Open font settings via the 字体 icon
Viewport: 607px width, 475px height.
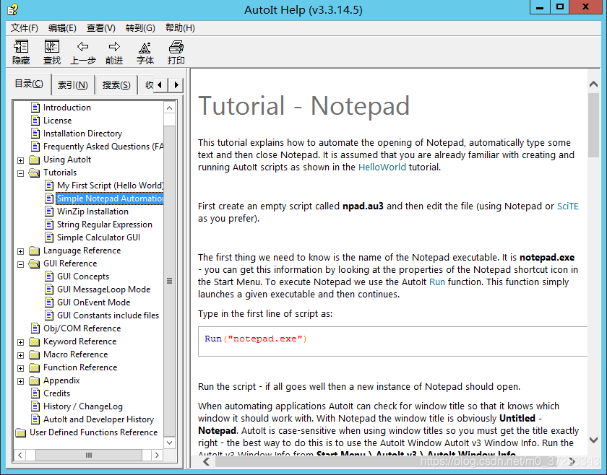145,51
